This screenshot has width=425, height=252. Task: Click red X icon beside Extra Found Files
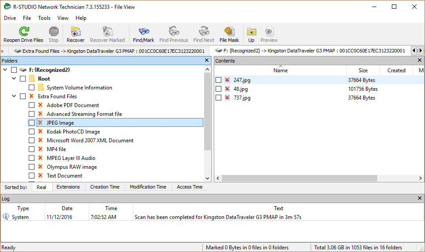point(32,96)
